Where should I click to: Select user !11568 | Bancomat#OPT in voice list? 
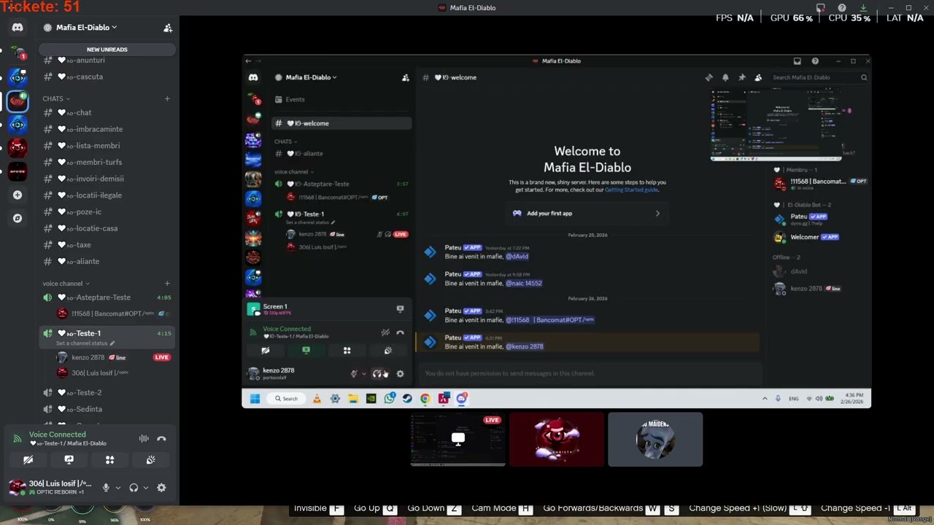114,314
